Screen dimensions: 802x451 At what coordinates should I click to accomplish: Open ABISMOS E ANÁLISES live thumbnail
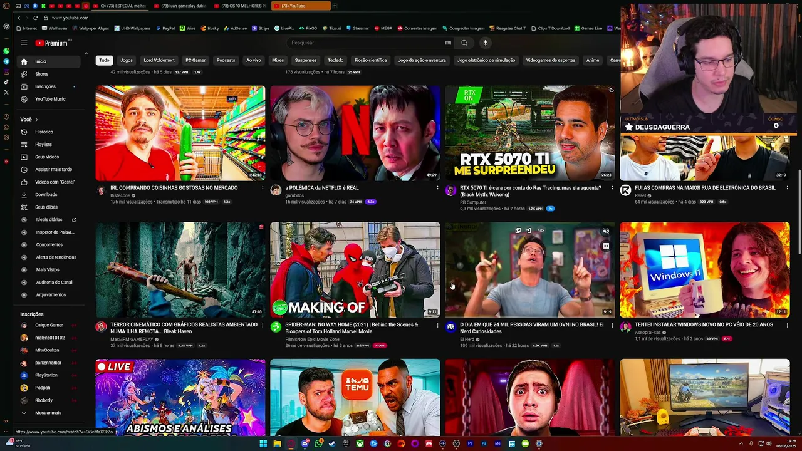[x=180, y=397]
